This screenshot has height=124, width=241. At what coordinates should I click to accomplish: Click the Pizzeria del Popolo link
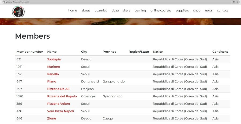pos(62,96)
